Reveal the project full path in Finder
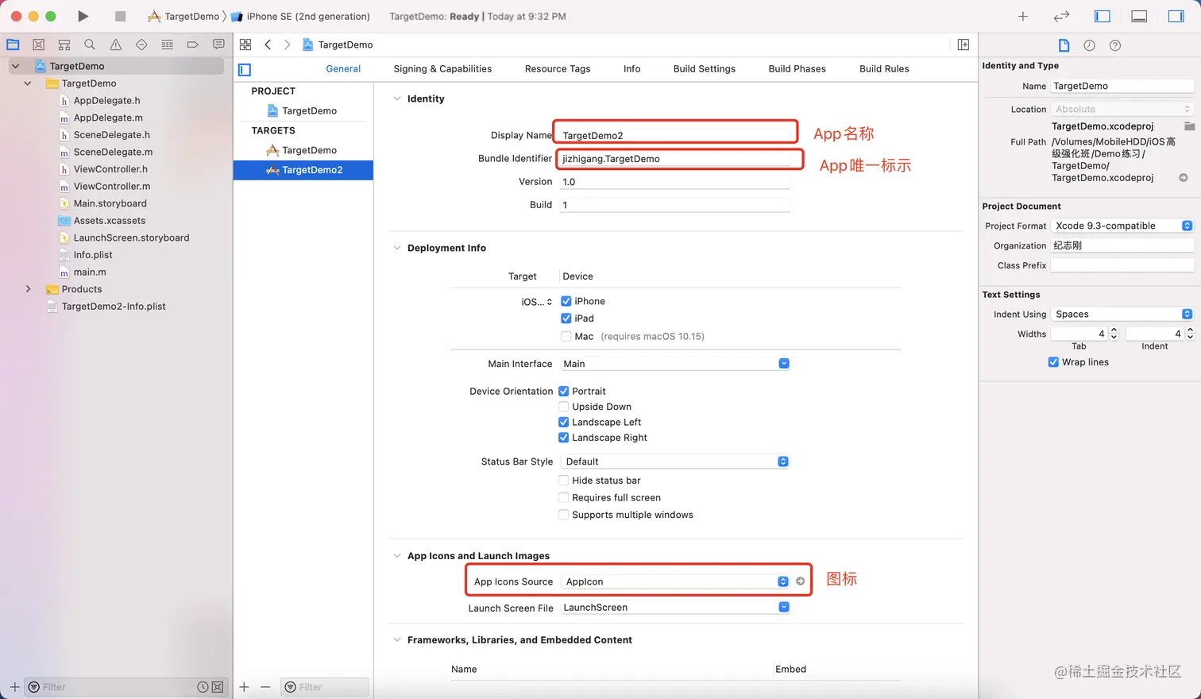This screenshot has height=699, width=1201. [x=1184, y=178]
